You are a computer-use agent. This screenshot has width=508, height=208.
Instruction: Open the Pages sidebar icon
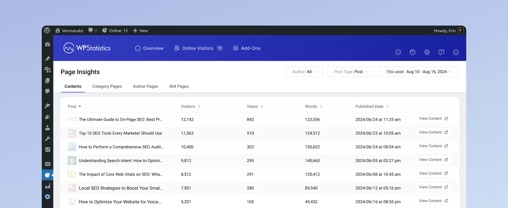click(47, 81)
